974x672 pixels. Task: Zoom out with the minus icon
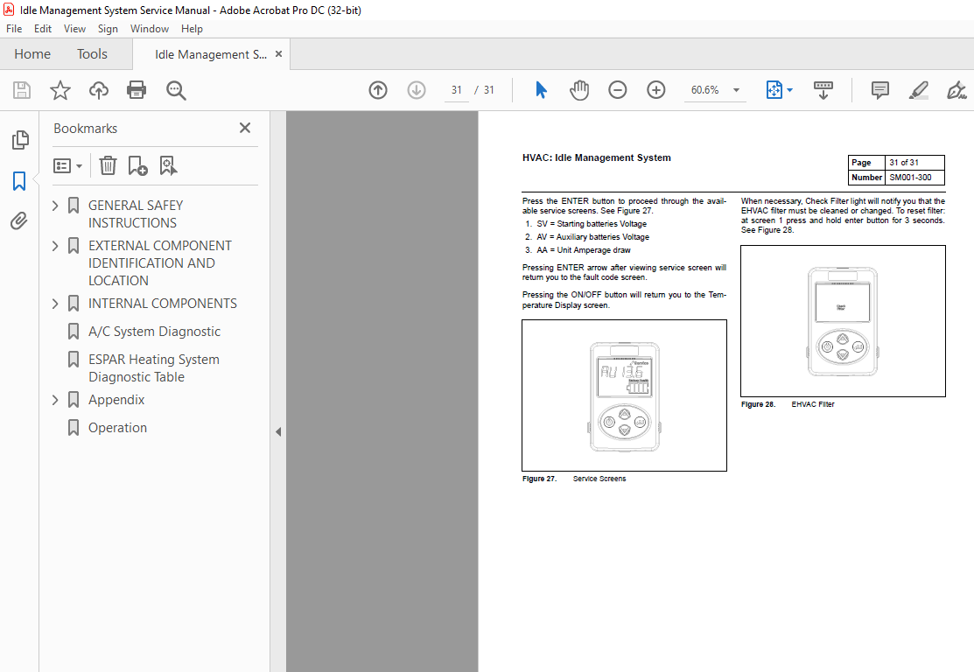tap(618, 90)
